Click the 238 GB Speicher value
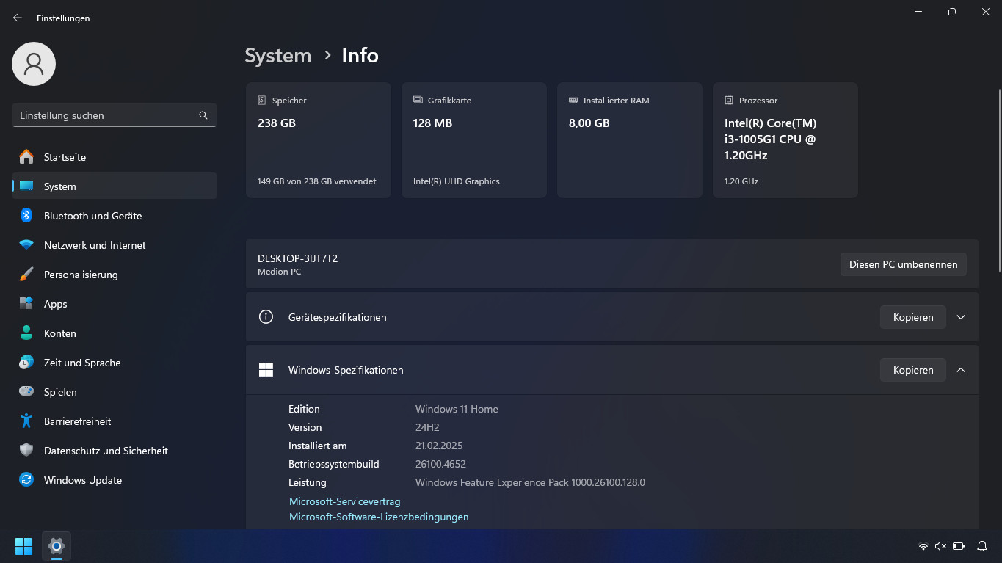The width and height of the screenshot is (1002, 563). pos(277,123)
